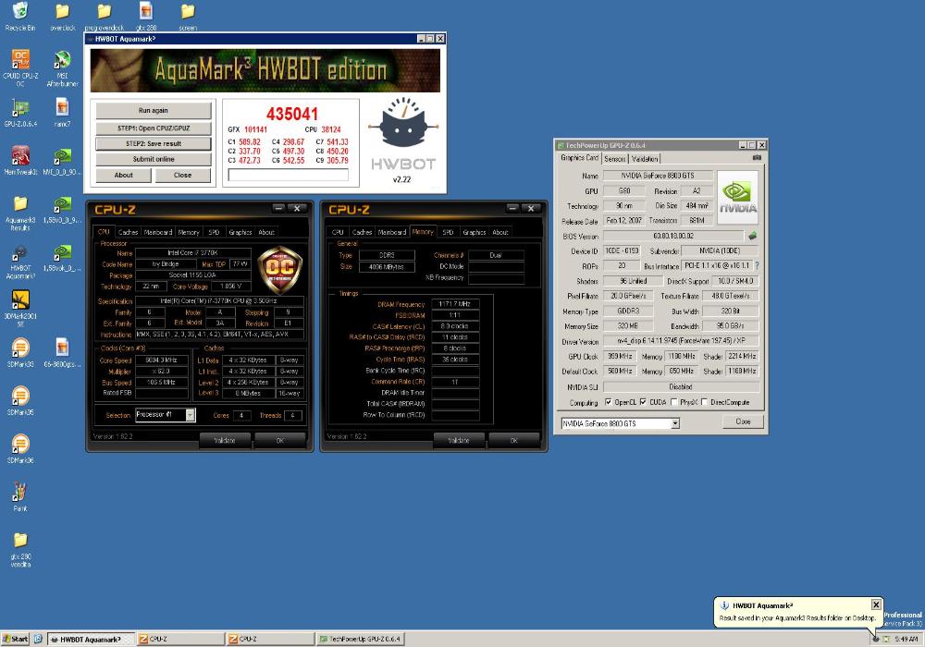925x647 pixels.
Task: Click the empty text field under Aquamark scores
Action: (x=289, y=175)
